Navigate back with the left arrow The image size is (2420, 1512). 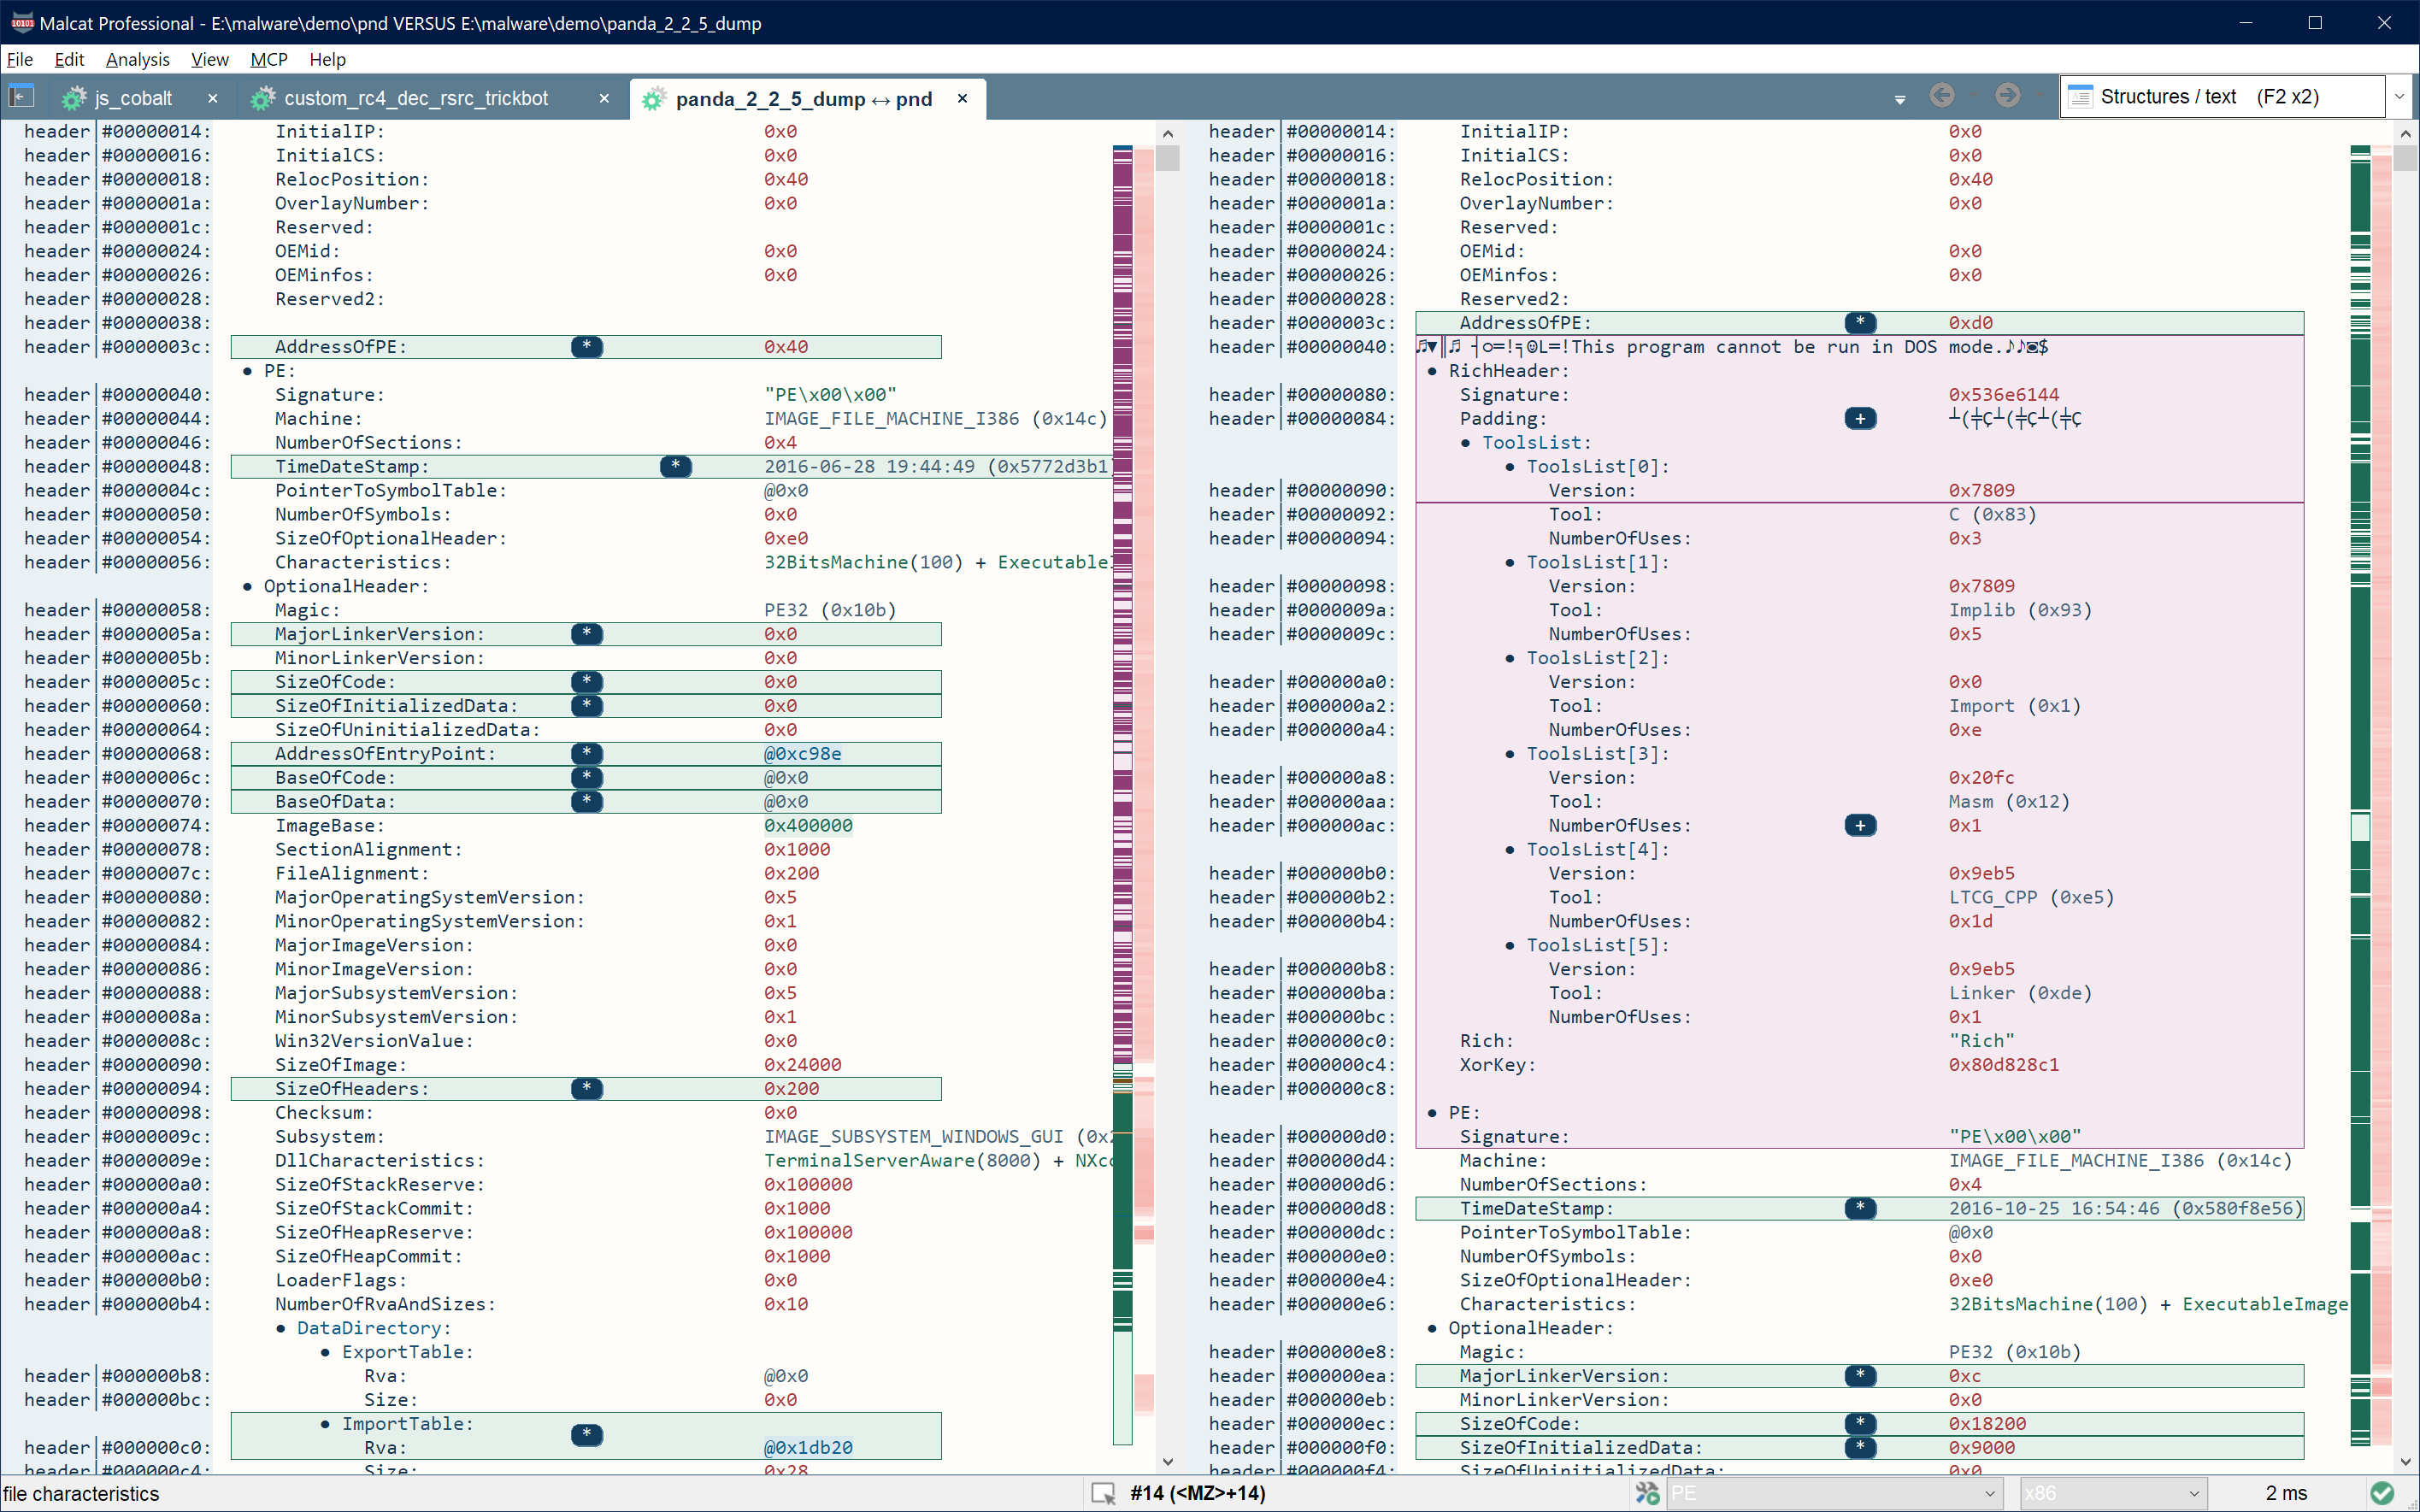tap(1942, 96)
